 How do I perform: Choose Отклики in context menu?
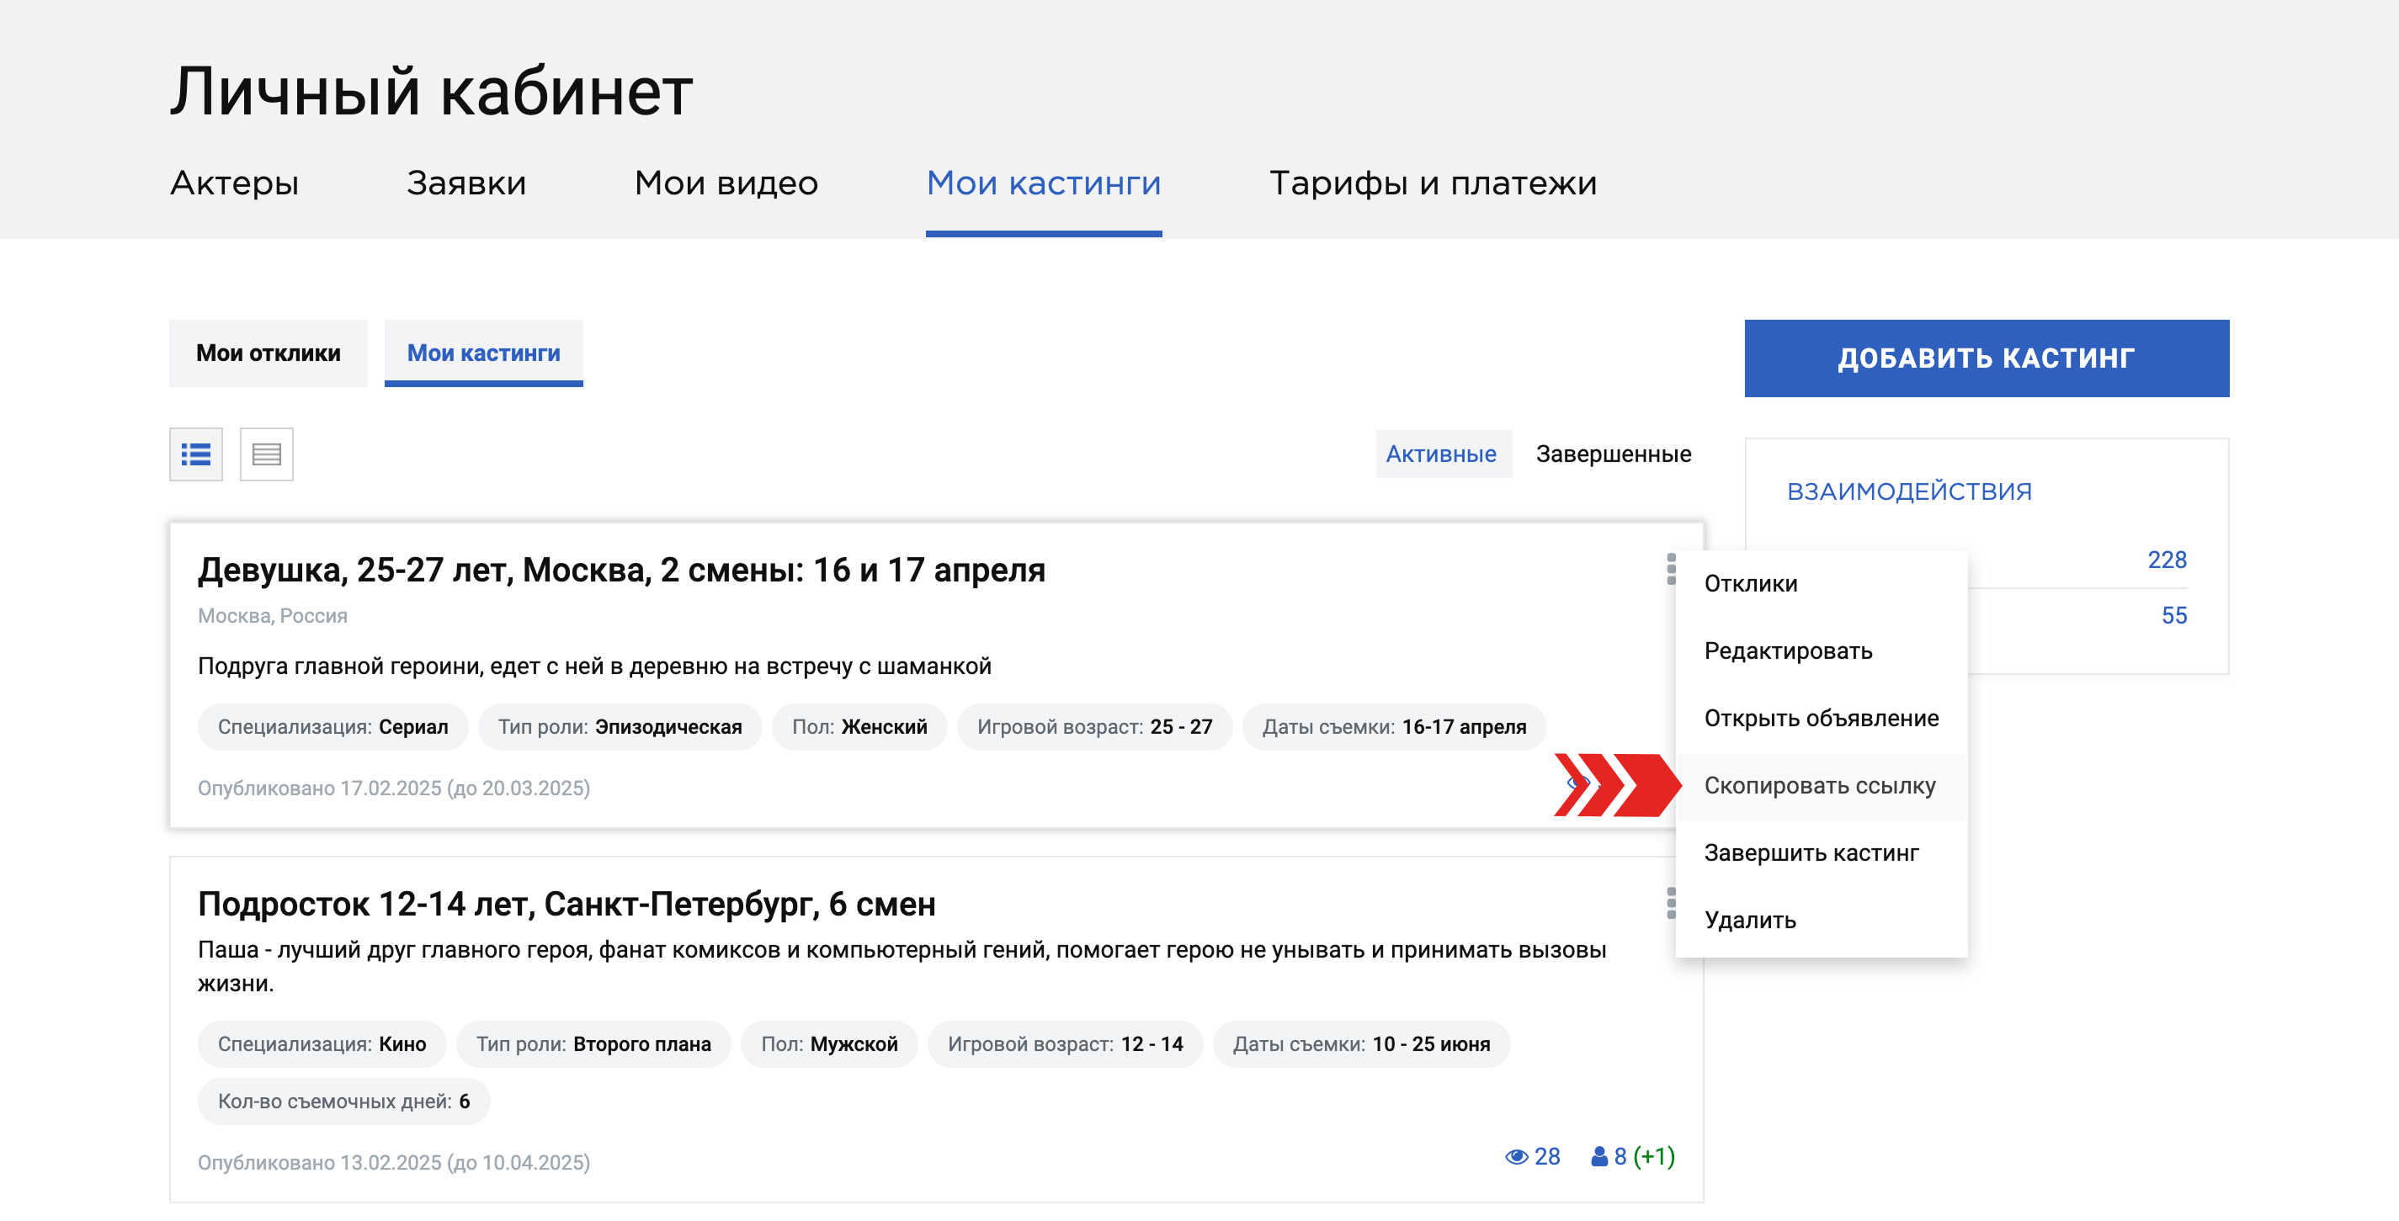(x=1821, y=583)
